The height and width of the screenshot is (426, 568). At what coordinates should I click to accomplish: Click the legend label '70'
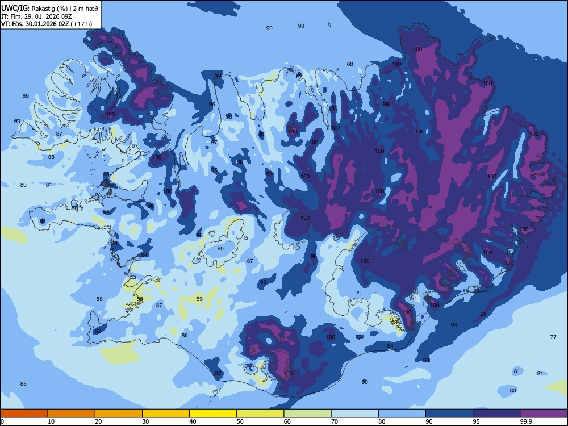335,421
